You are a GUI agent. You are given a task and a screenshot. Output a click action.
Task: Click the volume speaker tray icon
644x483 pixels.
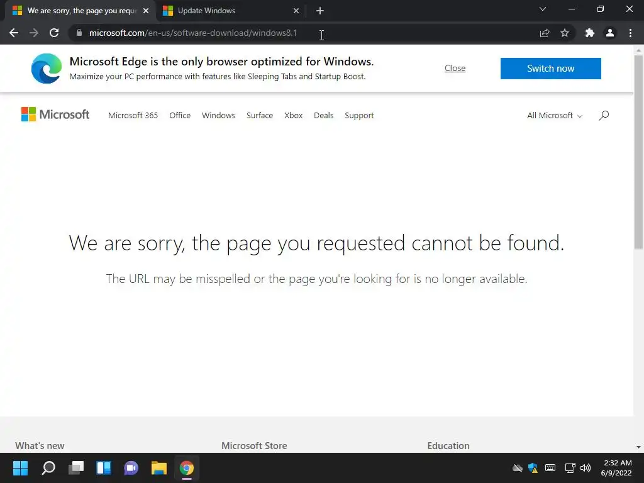(586, 468)
